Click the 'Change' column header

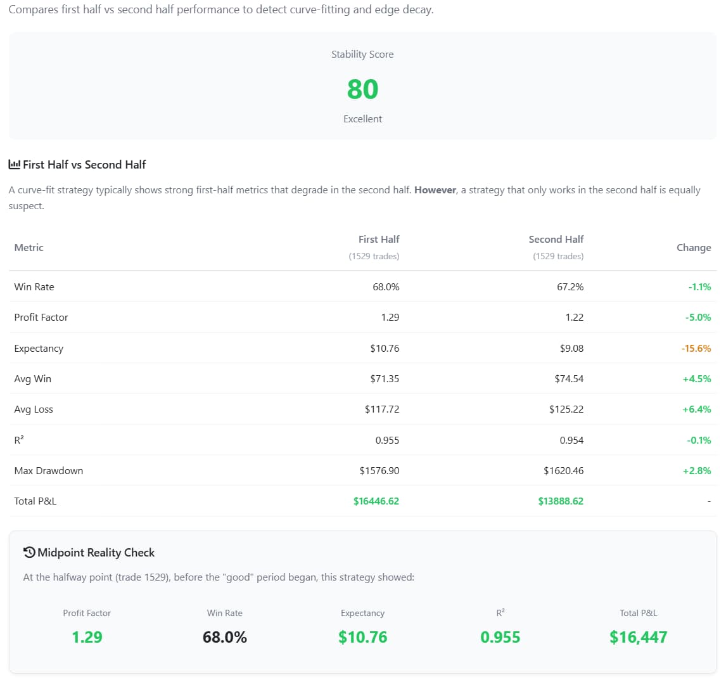pos(694,247)
